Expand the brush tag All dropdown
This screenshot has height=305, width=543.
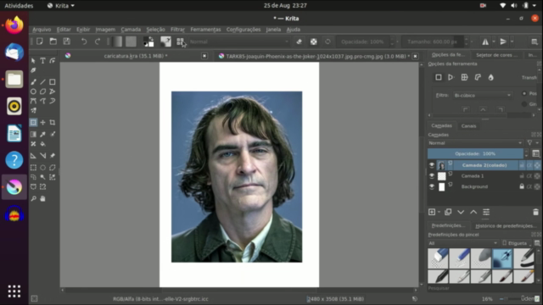(462, 243)
